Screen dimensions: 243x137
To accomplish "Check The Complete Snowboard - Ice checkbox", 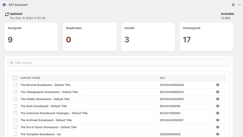I will pyautogui.click(x=15, y=134).
